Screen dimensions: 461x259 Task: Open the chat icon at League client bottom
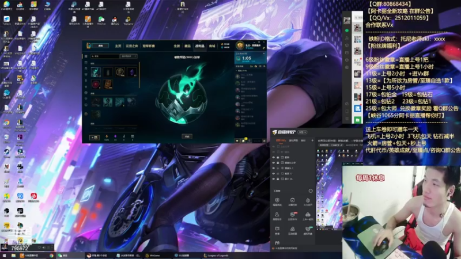(237, 141)
